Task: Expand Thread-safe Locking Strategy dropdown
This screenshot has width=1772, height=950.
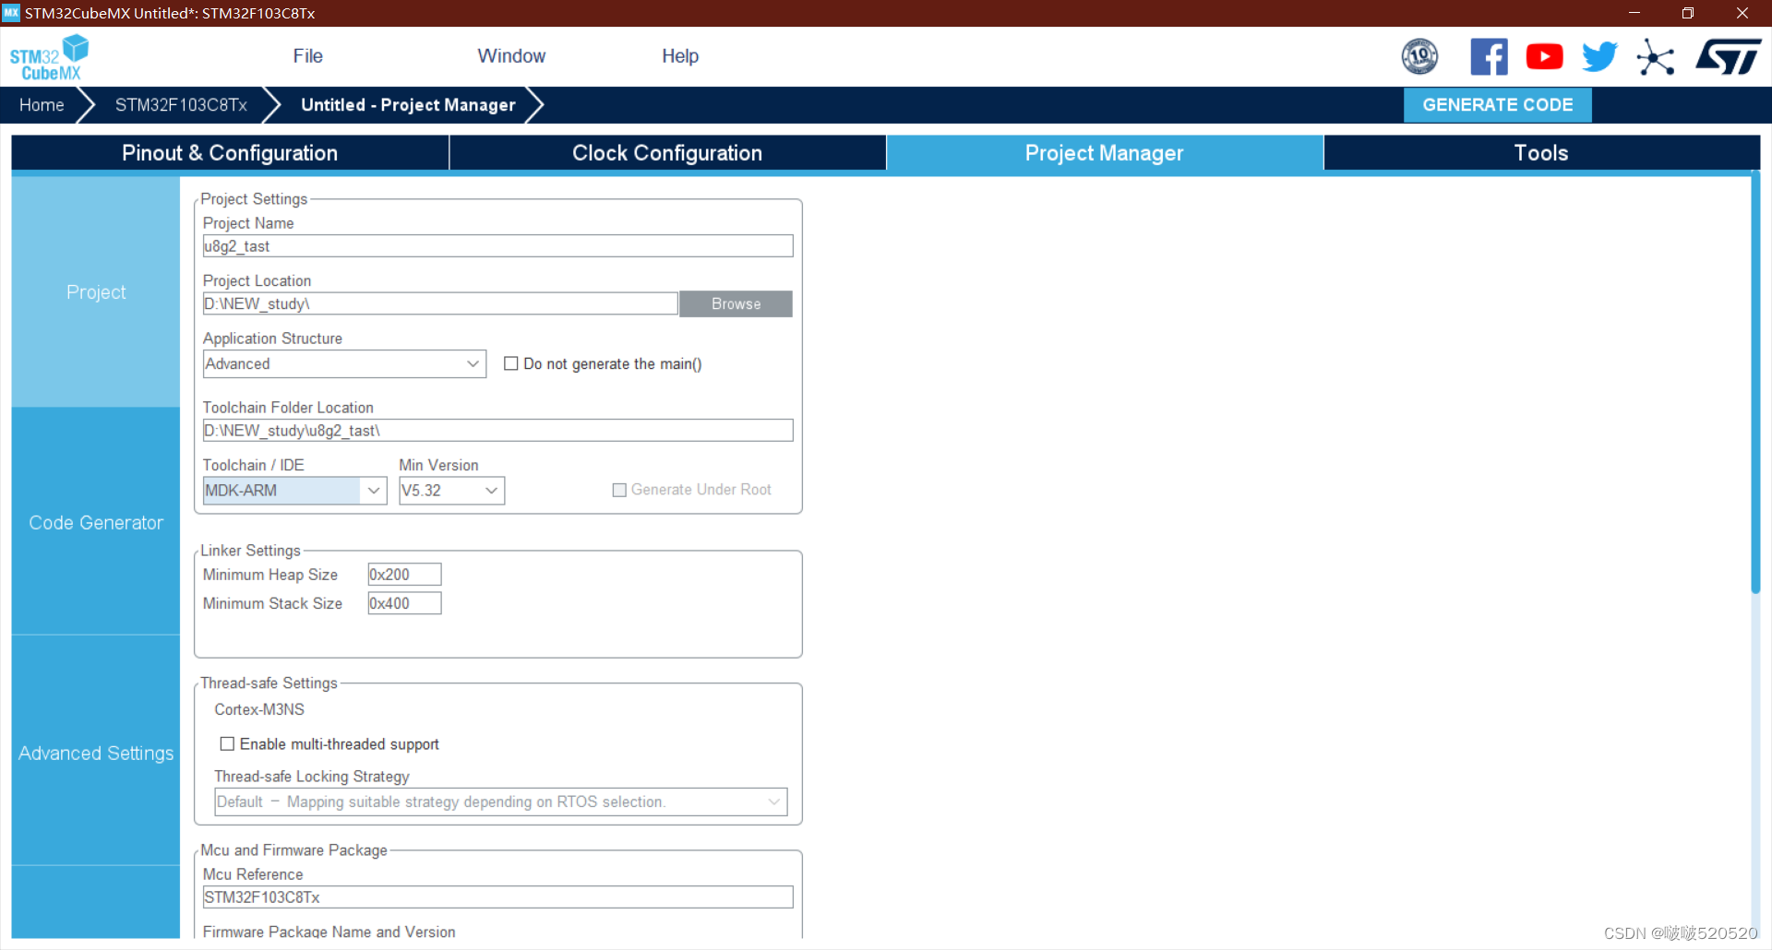Action: point(500,802)
